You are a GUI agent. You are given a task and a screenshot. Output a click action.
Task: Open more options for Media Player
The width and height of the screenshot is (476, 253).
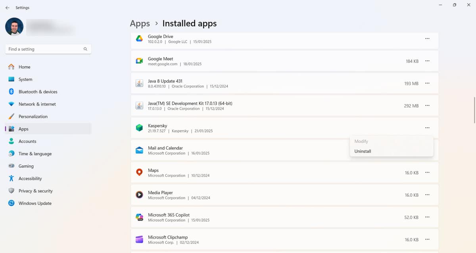tap(427, 195)
